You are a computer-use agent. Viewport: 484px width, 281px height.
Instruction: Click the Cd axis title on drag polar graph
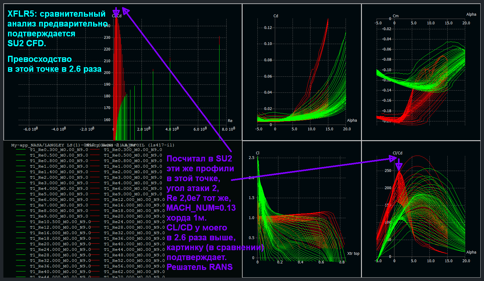click(276, 16)
